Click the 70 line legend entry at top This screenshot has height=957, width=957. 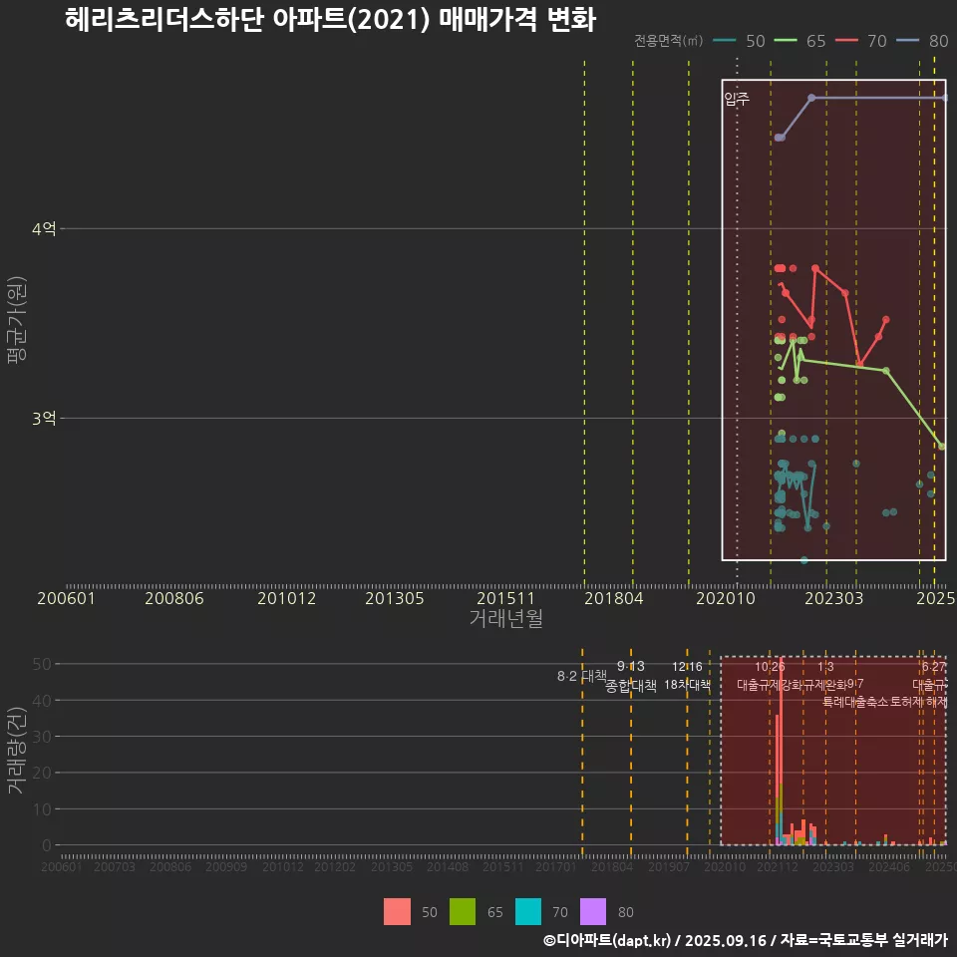click(x=860, y=41)
